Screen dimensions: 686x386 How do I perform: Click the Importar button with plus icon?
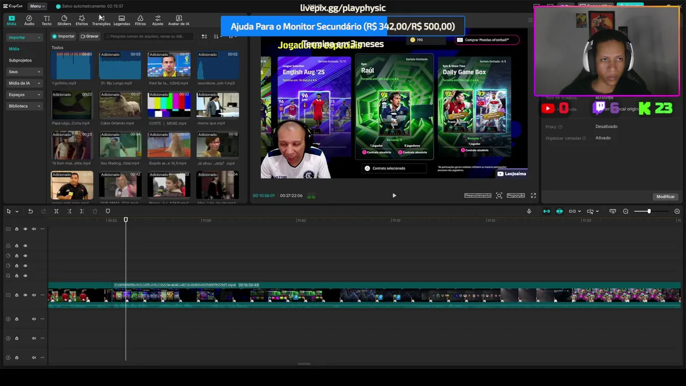coord(63,36)
